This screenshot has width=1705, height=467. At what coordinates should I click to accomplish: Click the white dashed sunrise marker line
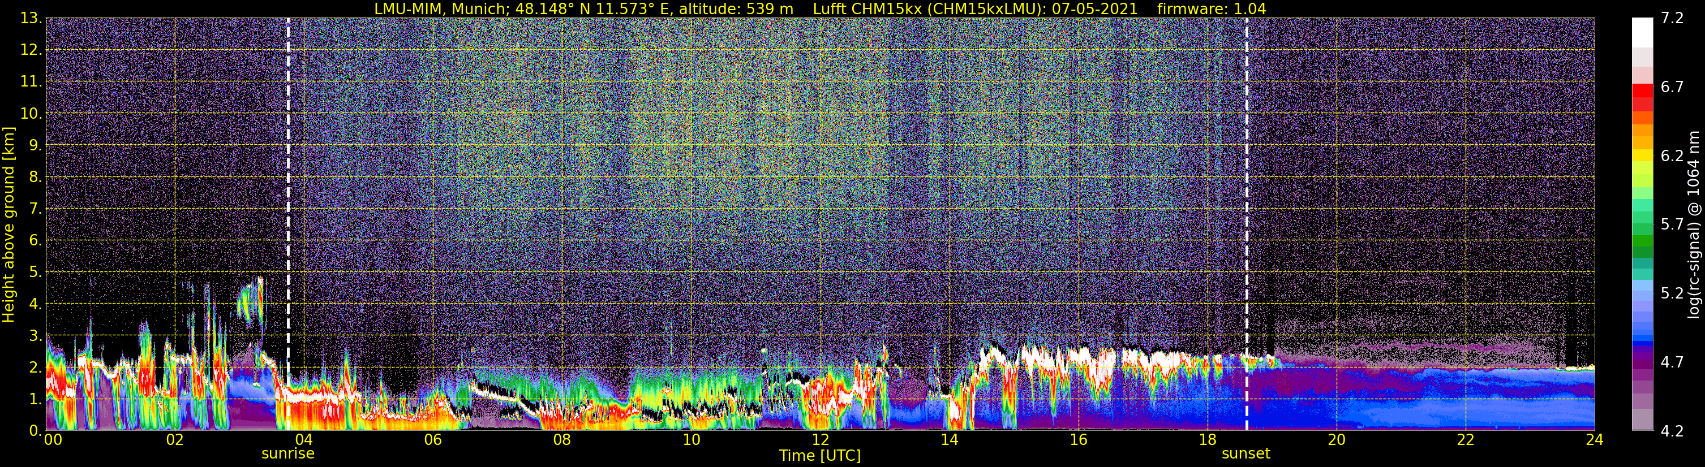288,223
